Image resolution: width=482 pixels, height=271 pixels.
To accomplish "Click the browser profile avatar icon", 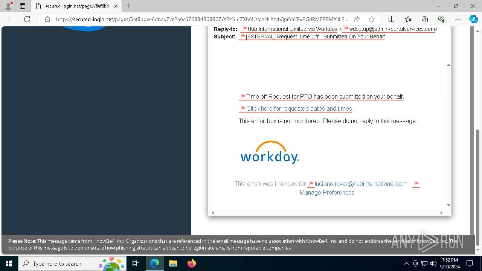I will (x=8, y=6).
